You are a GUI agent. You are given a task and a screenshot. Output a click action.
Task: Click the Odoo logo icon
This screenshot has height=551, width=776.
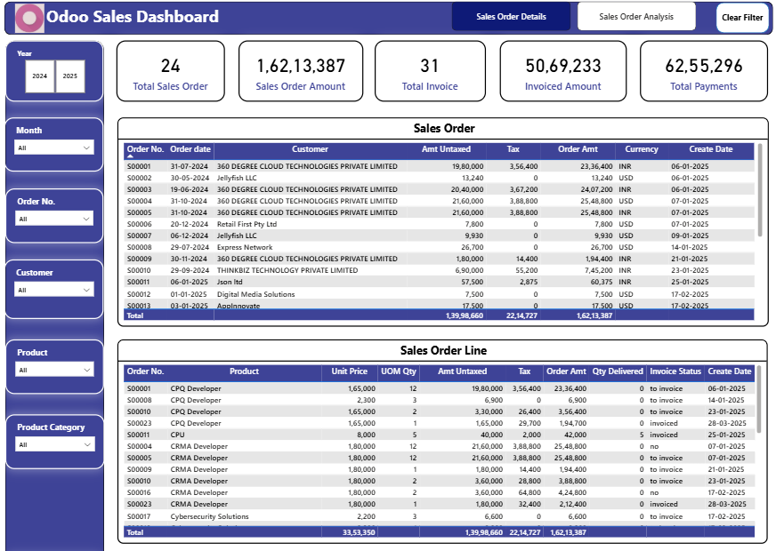coord(29,18)
